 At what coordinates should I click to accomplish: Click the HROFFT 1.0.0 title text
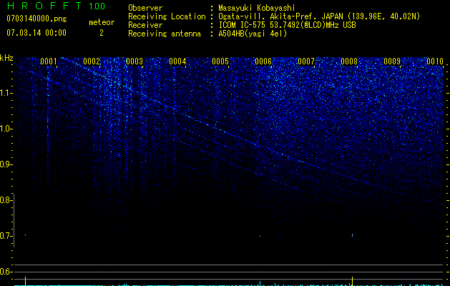[56, 6]
